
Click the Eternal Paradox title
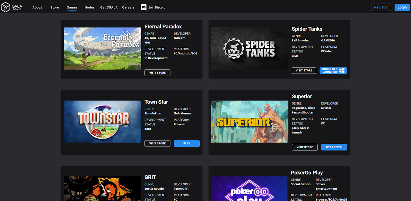coord(163,27)
